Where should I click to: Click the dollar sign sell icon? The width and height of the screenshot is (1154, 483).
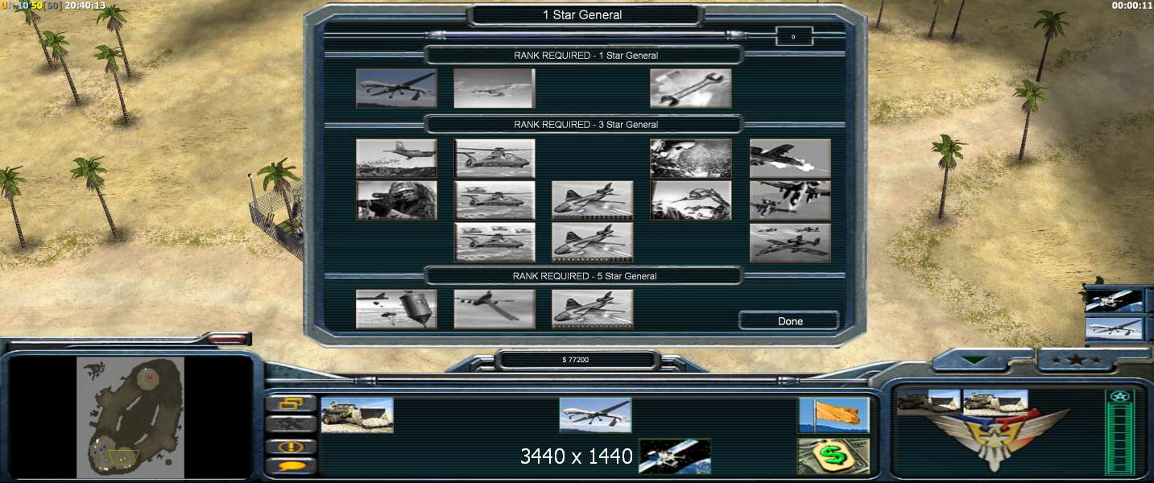point(833,456)
